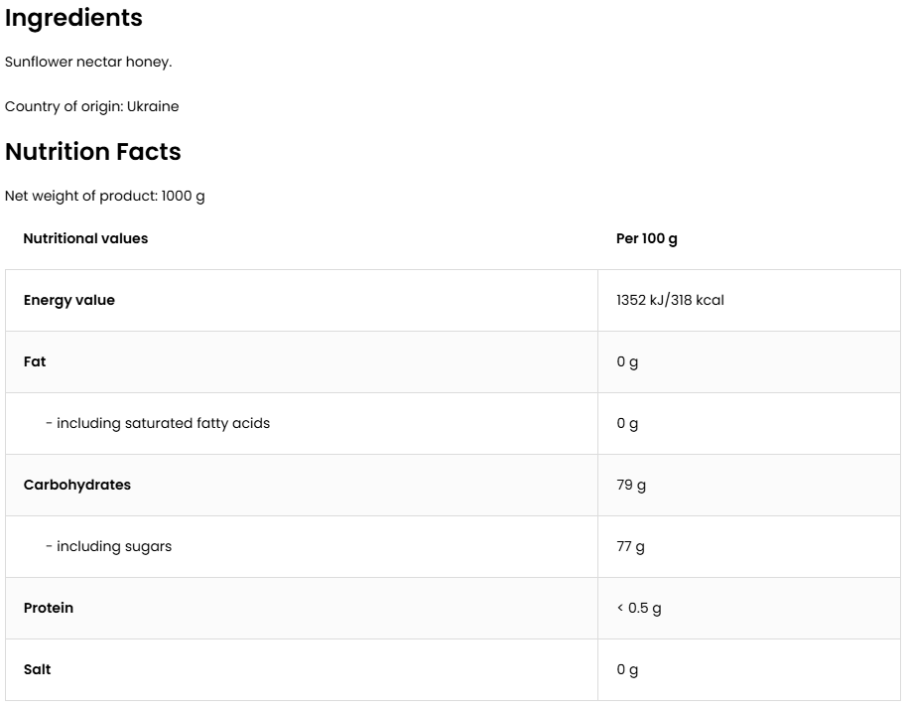Click the 'including sugars' row label

[109, 546]
